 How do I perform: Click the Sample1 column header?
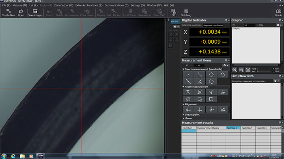click(x=233, y=128)
